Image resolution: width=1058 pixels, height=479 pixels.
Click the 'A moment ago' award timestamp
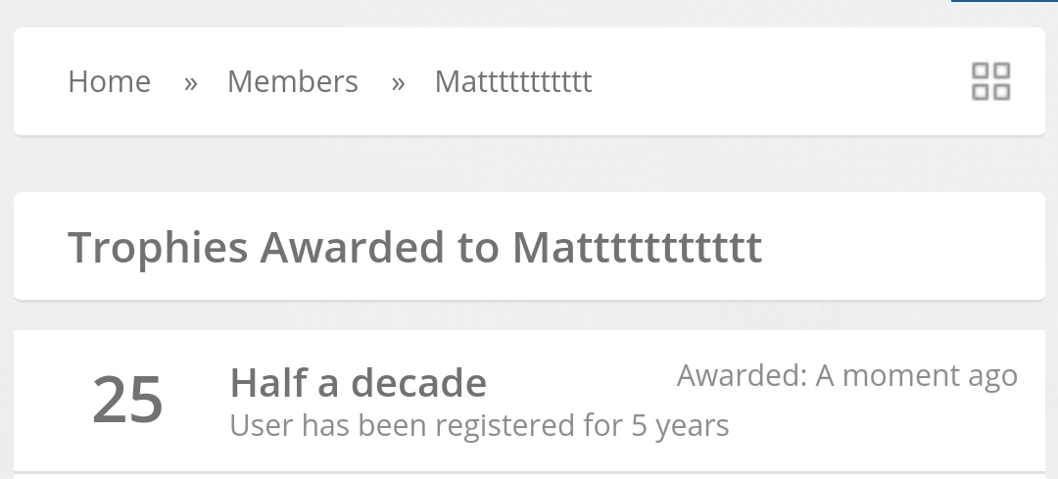tap(916, 376)
